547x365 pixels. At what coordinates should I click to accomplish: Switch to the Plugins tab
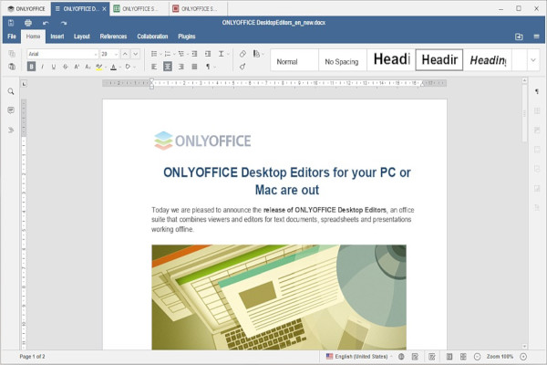187,36
